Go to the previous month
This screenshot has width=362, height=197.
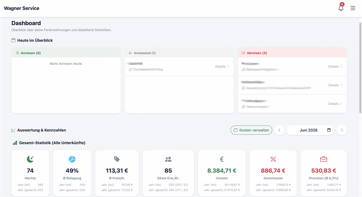pos(279,130)
